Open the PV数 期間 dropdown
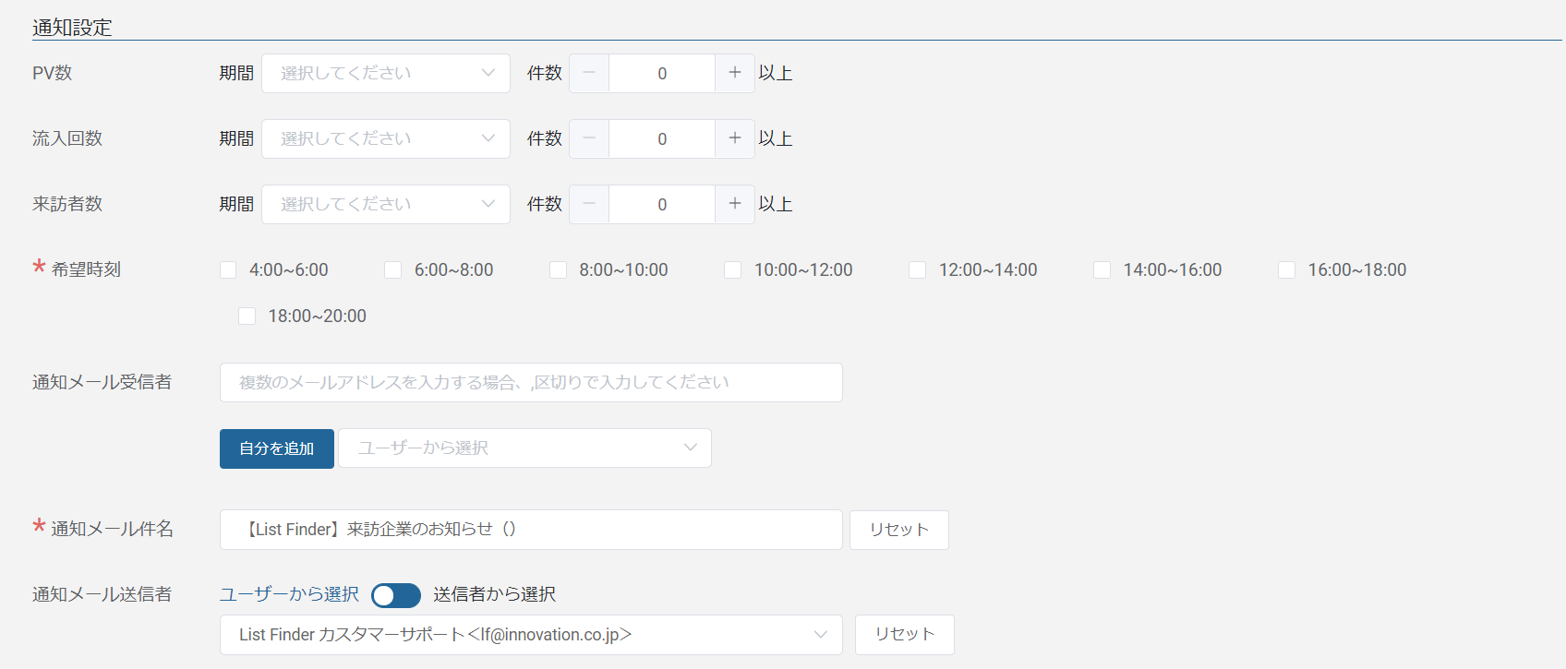Image resolution: width=1566 pixels, height=669 pixels. (x=386, y=73)
